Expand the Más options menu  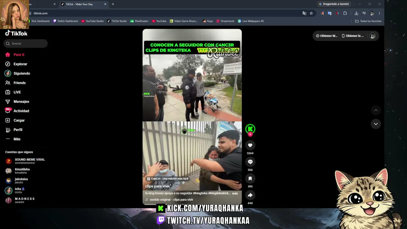13,139
